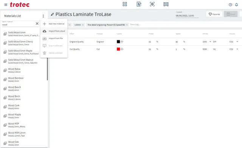The height and width of the screenshot is (148, 242).
Task: Click the copy icon for Wood Oak
Action: click(5, 143)
